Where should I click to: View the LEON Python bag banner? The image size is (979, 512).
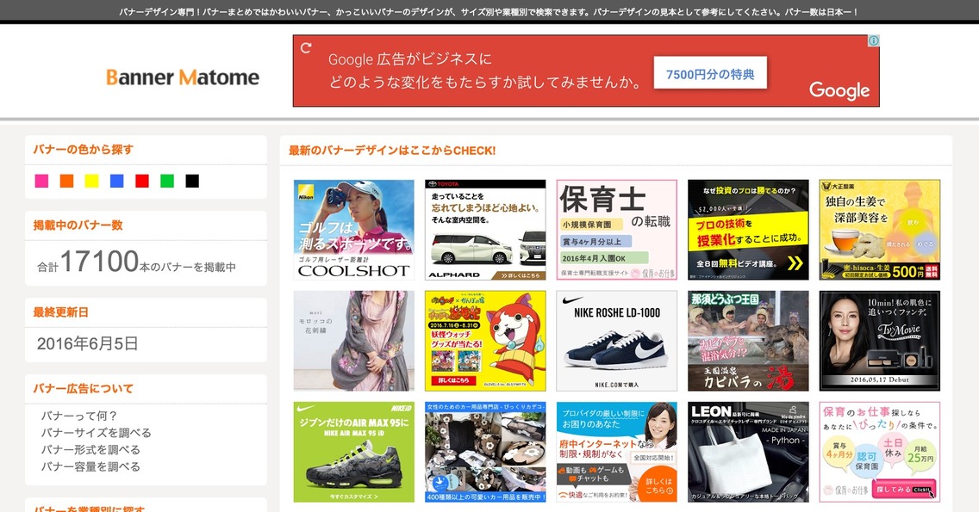pyautogui.click(x=748, y=452)
